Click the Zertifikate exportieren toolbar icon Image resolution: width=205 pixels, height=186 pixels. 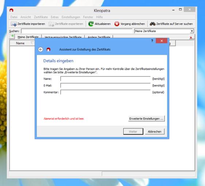coord(51,24)
